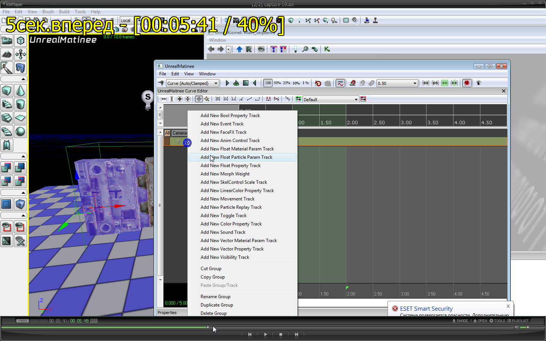Select the curve Pan mode icon
Image resolution: width=546 pixels, height=341 pixels.
click(x=199, y=99)
